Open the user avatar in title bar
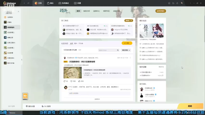Viewport: 205px width, 115px height. [181, 3]
